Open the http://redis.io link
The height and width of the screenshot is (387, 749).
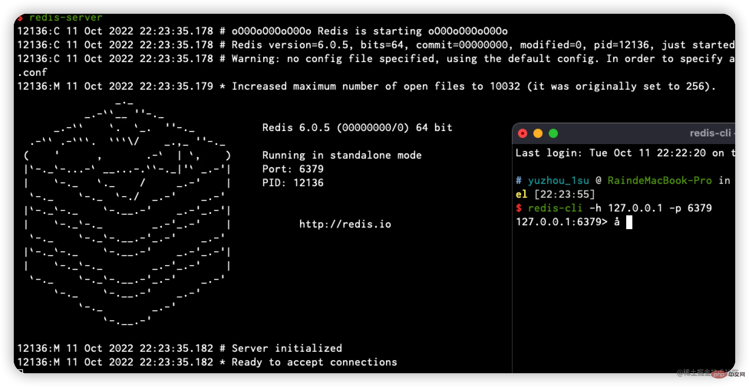(x=345, y=224)
